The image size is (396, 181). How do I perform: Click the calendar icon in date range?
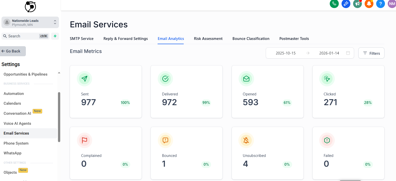(348, 53)
